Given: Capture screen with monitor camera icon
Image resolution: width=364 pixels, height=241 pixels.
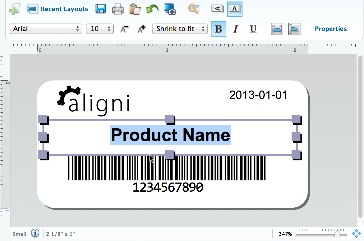Looking at the screenshot, I should [170, 9].
